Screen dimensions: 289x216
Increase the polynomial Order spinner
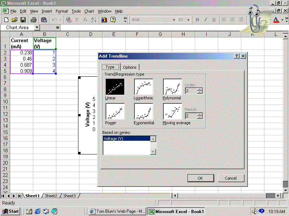200,89
